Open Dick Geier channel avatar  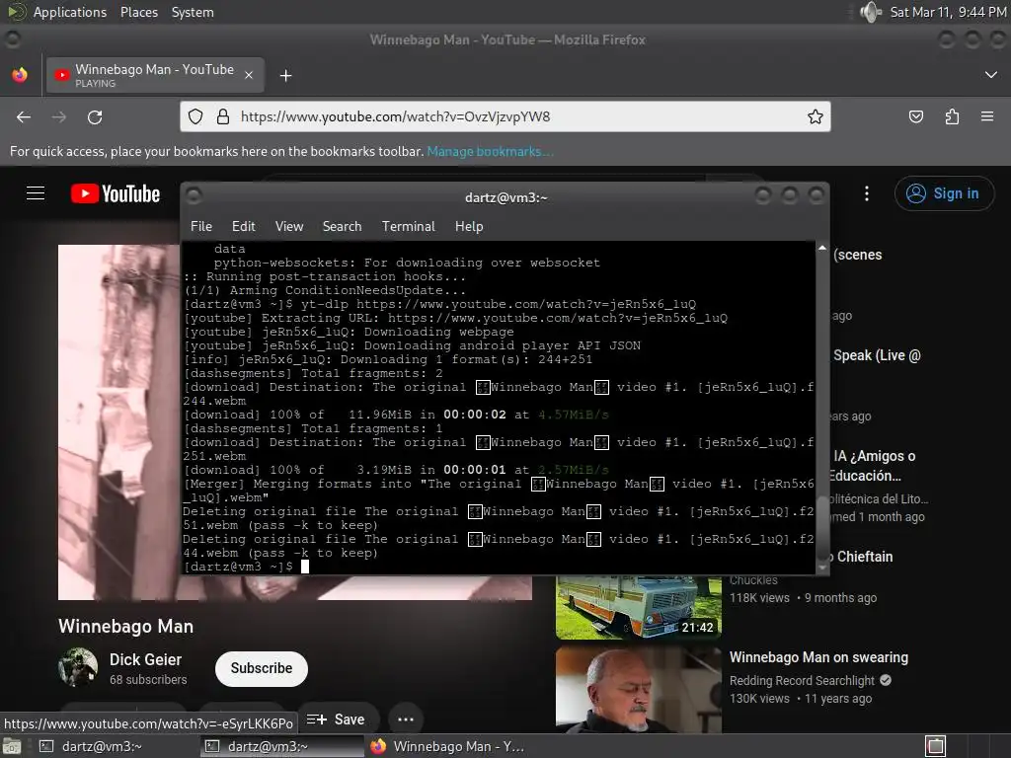(x=78, y=667)
